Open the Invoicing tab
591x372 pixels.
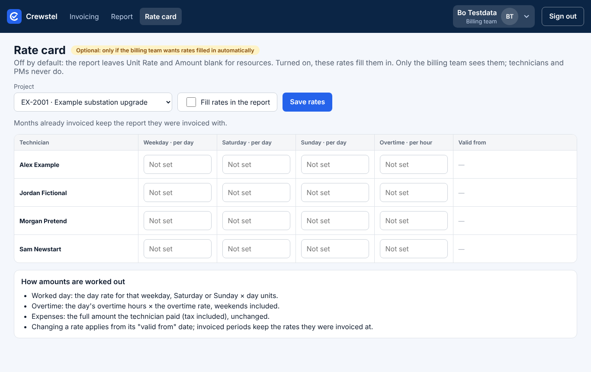pos(84,16)
